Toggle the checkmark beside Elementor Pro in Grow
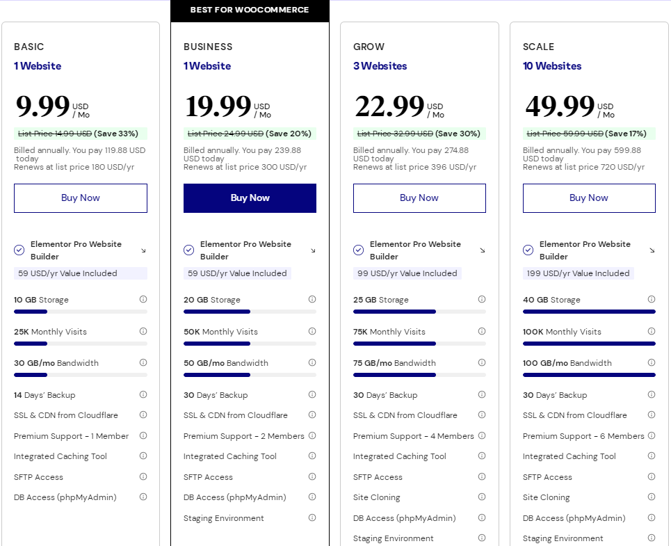 pyautogui.click(x=358, y=250)
